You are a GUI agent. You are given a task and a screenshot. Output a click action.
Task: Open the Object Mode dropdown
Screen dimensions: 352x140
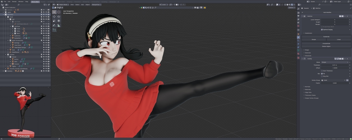coord(62,5)
